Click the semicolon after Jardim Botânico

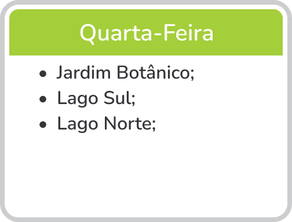point(192,75)
